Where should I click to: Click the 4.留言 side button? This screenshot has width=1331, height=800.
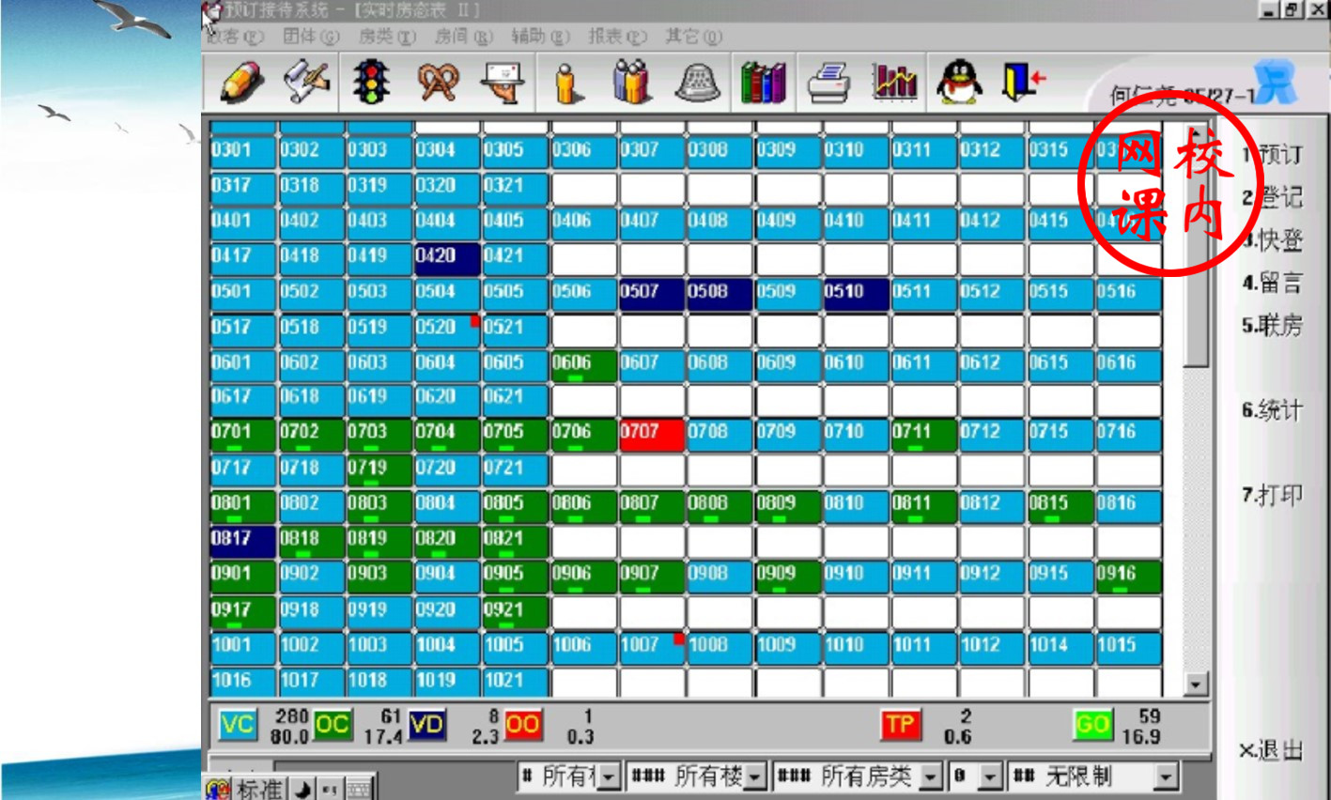pyautogui.click(x=1272, y=283)
